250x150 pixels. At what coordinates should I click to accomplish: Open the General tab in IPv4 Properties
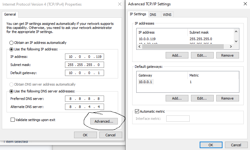pyautogui.click(x=10, y=14)
